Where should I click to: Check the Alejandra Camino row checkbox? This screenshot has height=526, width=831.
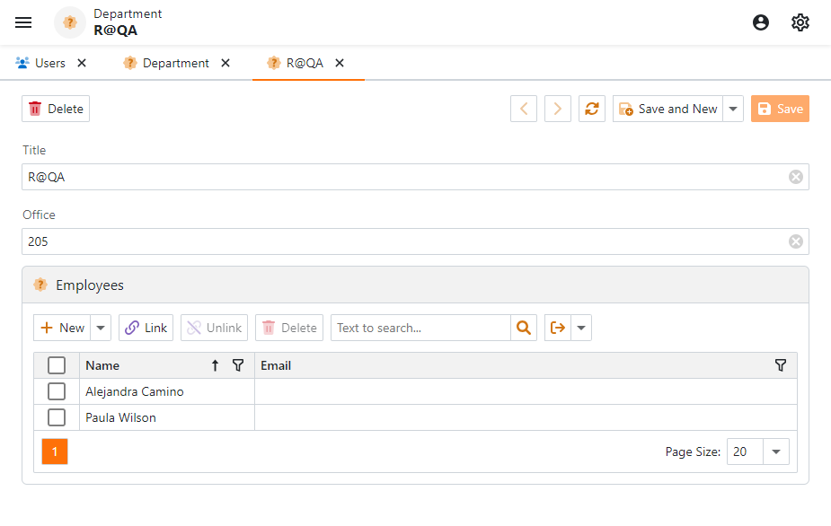(x=57, y=391)
